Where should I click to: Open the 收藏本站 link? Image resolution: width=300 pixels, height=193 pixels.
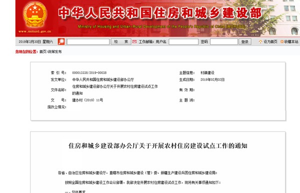(291, 41)
